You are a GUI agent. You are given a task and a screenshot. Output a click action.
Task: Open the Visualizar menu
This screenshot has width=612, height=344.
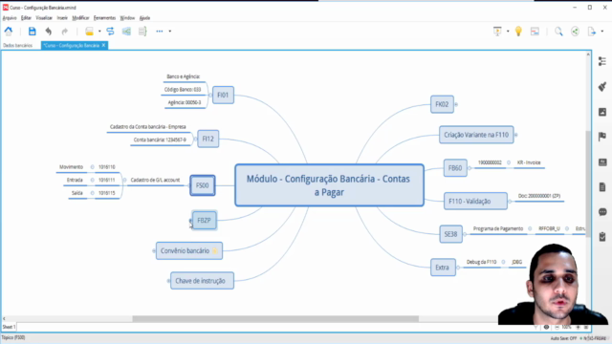coord(44,18)
